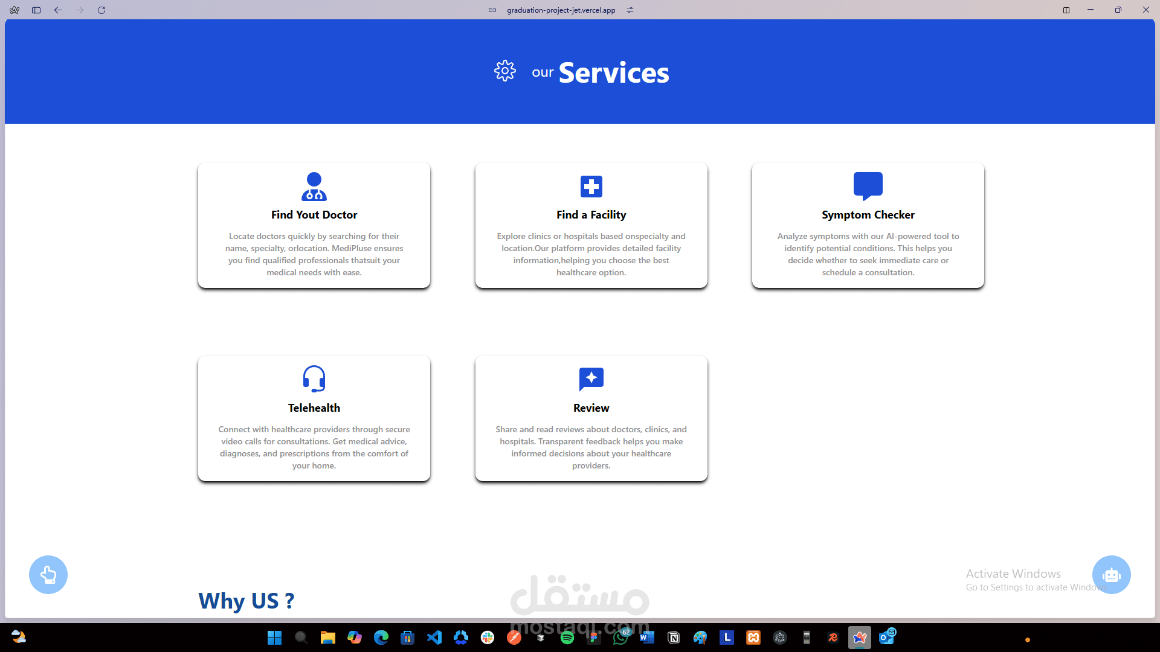The image size is (1160, 652).
Task: Toggle split view icon near window controls
Action: pos(1066,10)
